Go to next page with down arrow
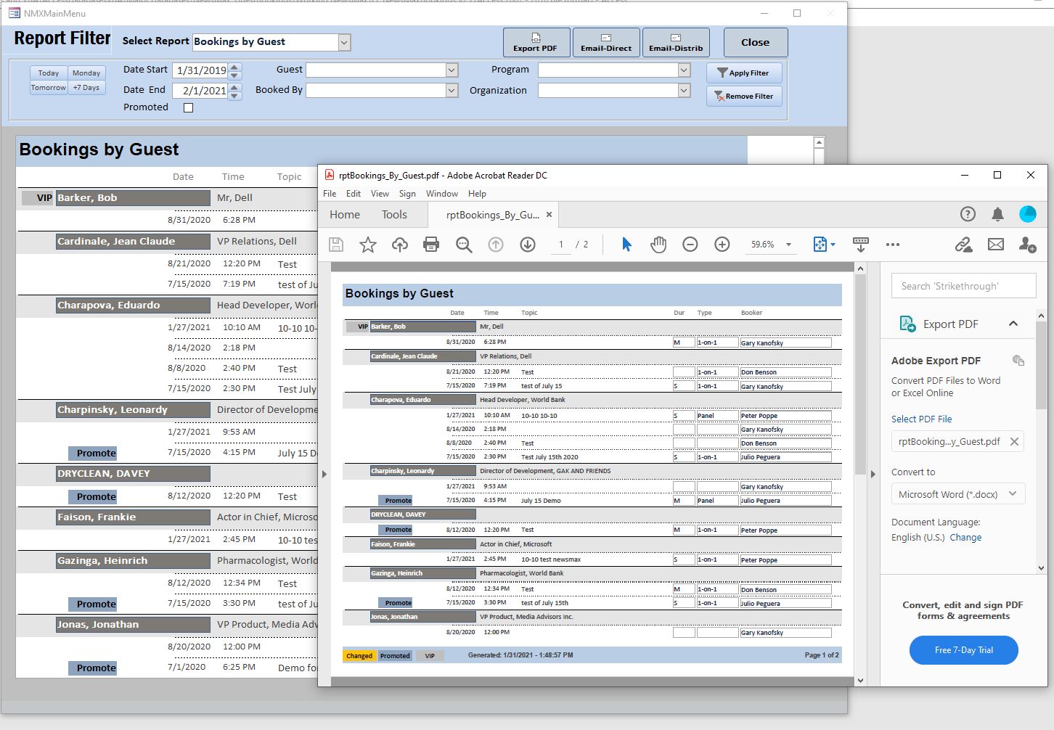The height and width of the screenshot is (730, 1054). [x=528, y=245]
